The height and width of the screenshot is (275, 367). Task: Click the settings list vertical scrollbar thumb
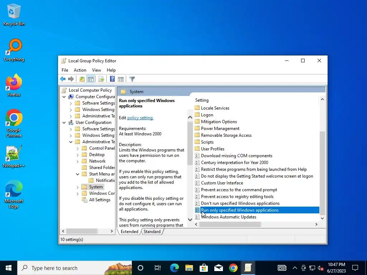coord(322,173)
